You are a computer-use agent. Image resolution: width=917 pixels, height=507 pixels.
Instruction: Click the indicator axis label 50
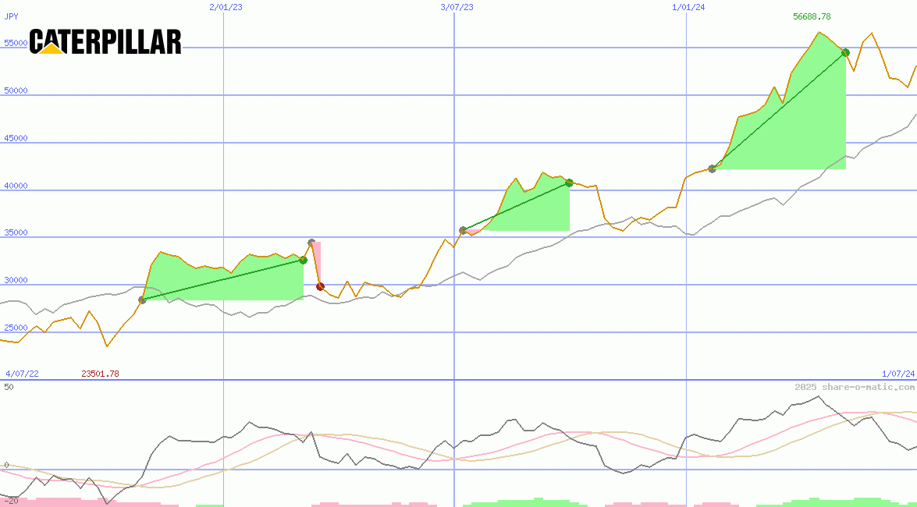9,388
